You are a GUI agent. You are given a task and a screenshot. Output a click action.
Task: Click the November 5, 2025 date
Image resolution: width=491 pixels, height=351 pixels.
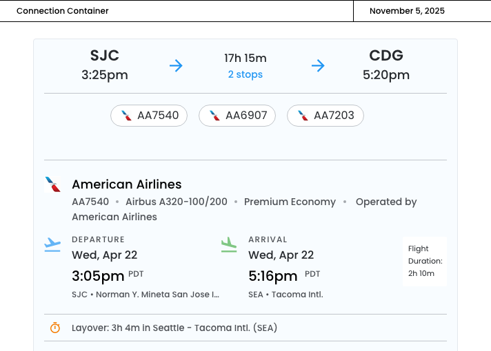[x=407, y=11]
